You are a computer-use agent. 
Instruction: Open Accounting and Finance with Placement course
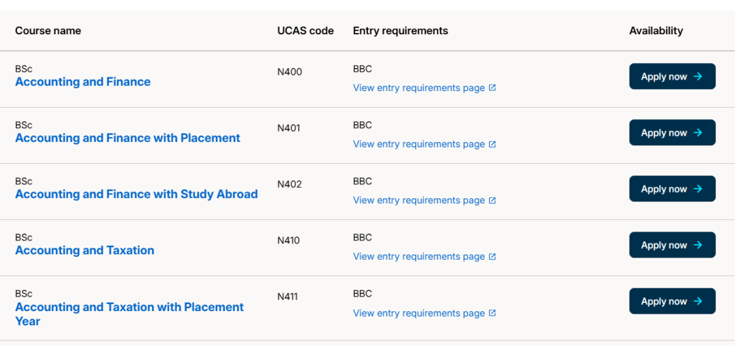click(x=127, y=138)
